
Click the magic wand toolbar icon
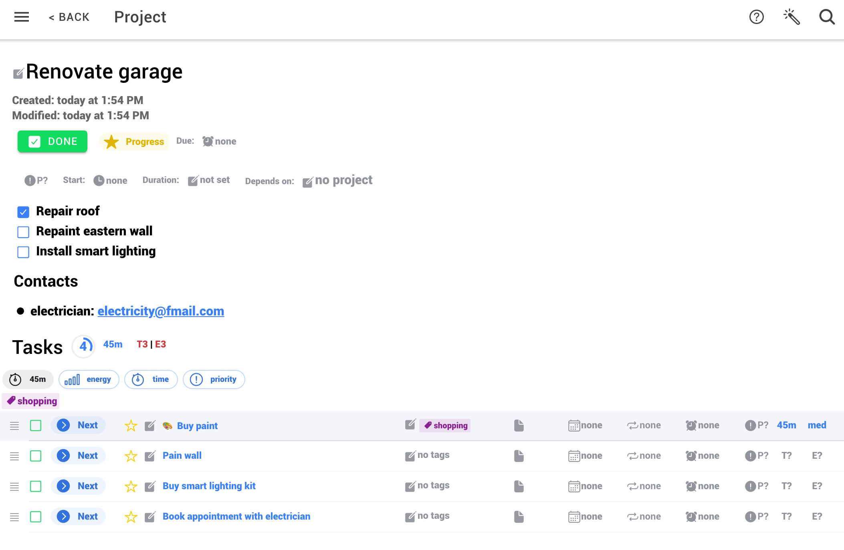pos(792,17)
